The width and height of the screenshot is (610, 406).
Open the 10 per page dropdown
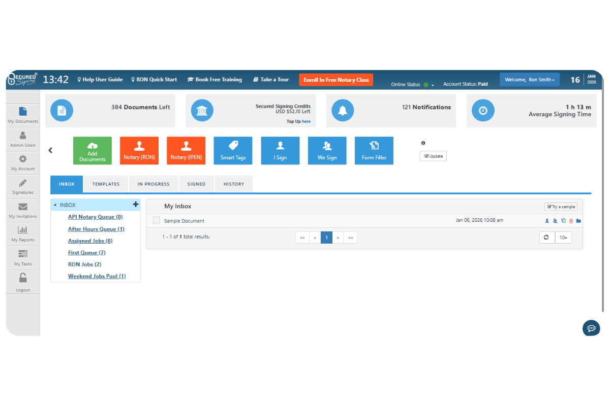[563, 238]
